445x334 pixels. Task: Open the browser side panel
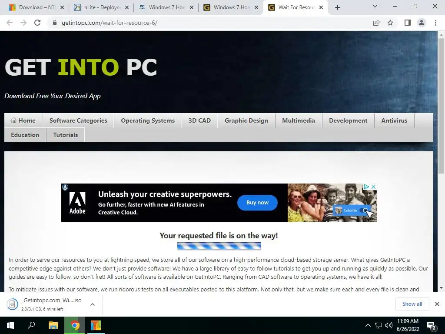[408, 23]
